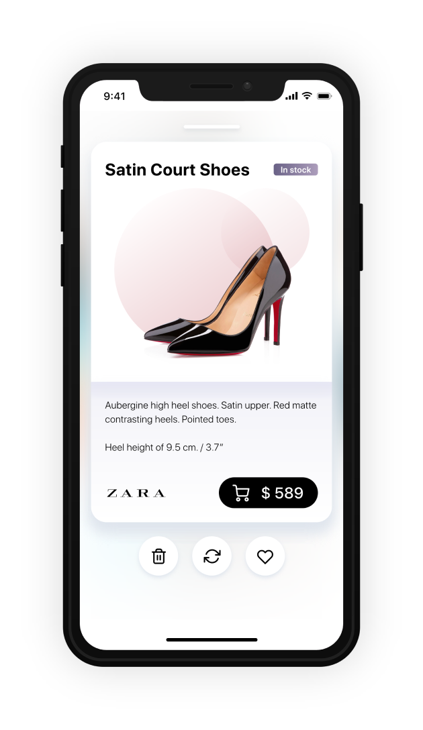This screenshot has height=730, width=423.
Task: Tap the Wi-Fi status icon
Action: tap(307, 96)
